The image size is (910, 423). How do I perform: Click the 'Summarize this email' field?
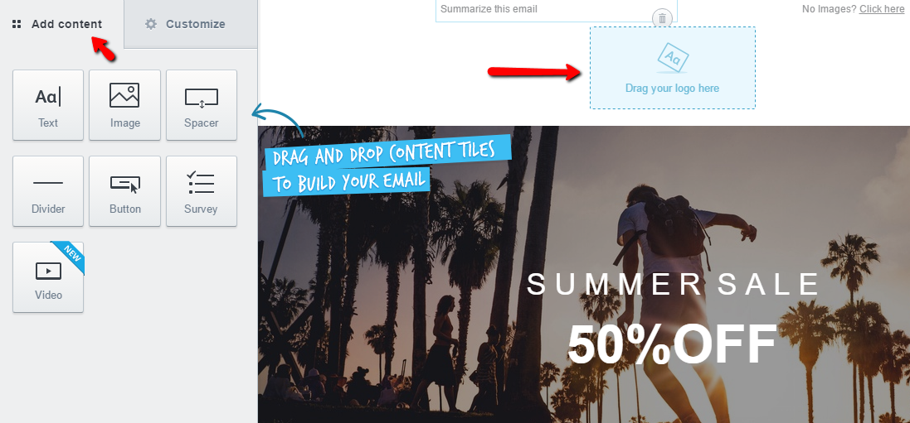coord(557,11)
